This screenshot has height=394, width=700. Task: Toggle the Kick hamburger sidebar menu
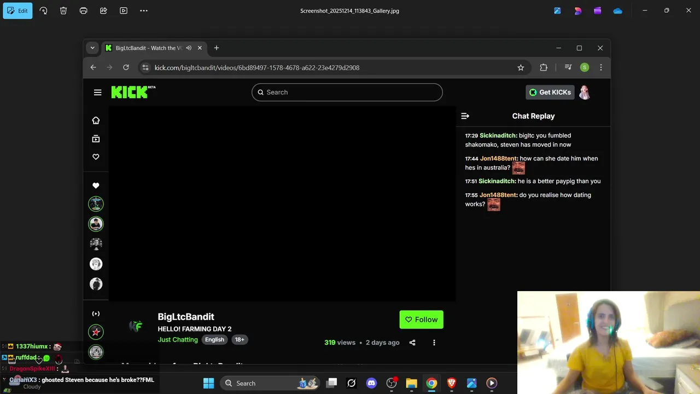tap(97, 92)
